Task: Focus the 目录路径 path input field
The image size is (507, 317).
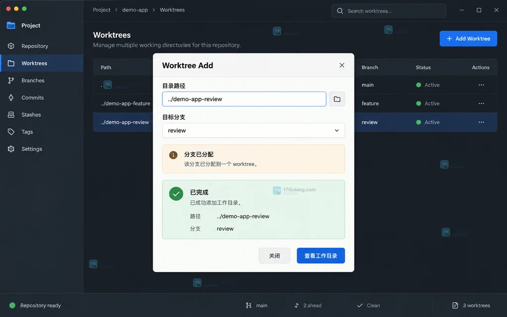Action: [x=244, y=99]
